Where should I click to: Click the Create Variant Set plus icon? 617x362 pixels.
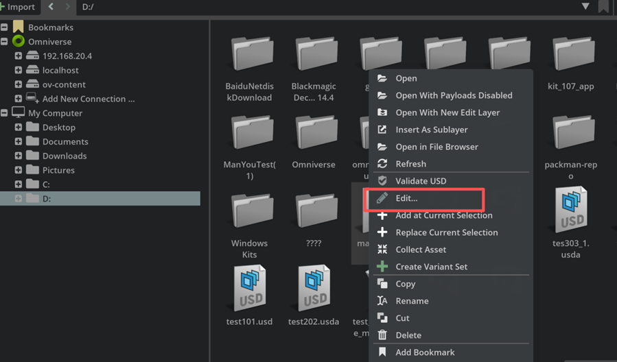coord(382,267)
